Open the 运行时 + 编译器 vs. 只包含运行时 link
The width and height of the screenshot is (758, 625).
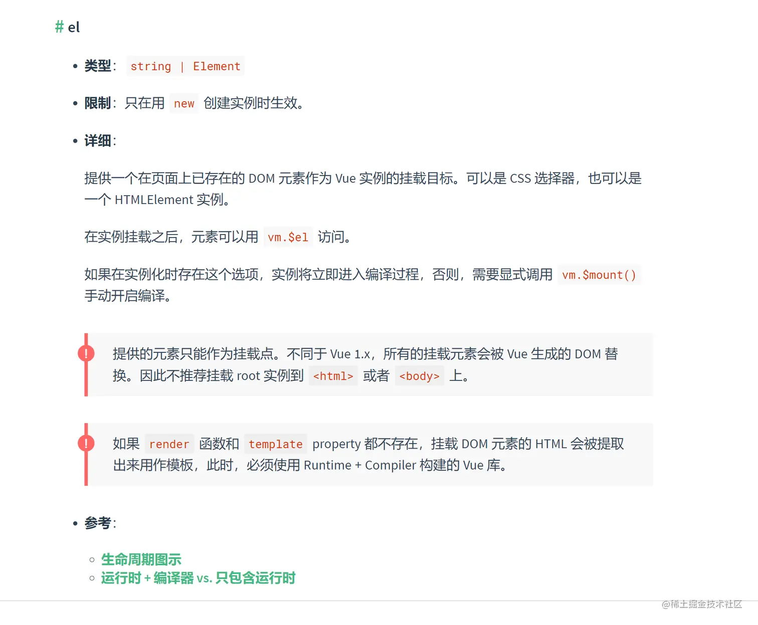[x=198, y=578]
